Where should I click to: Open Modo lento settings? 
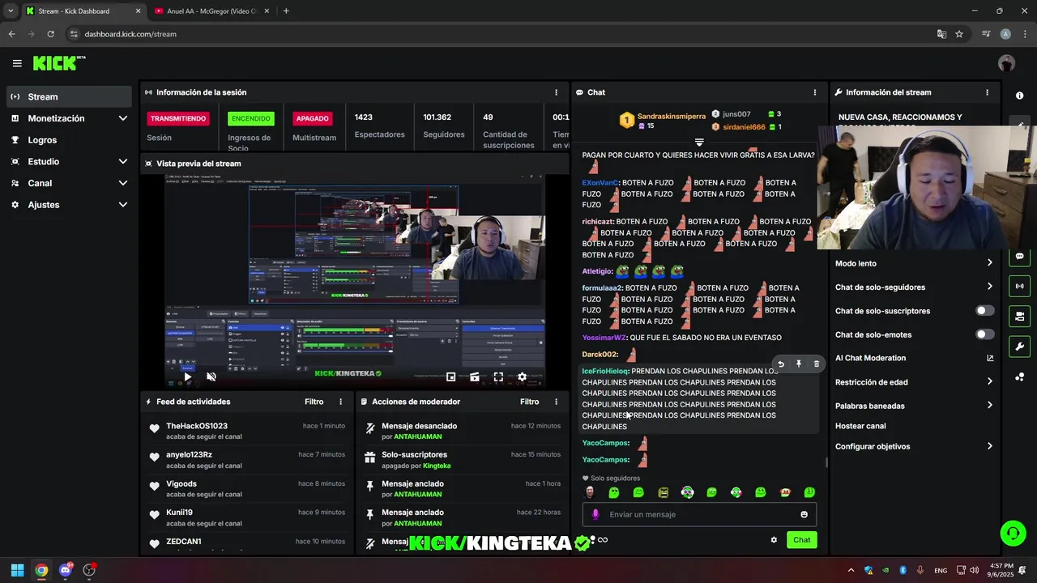[914, 263]
